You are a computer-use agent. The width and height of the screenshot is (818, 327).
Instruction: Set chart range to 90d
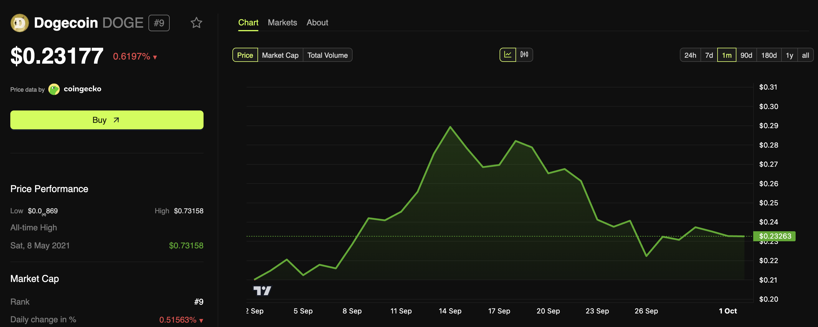point(746,55)
